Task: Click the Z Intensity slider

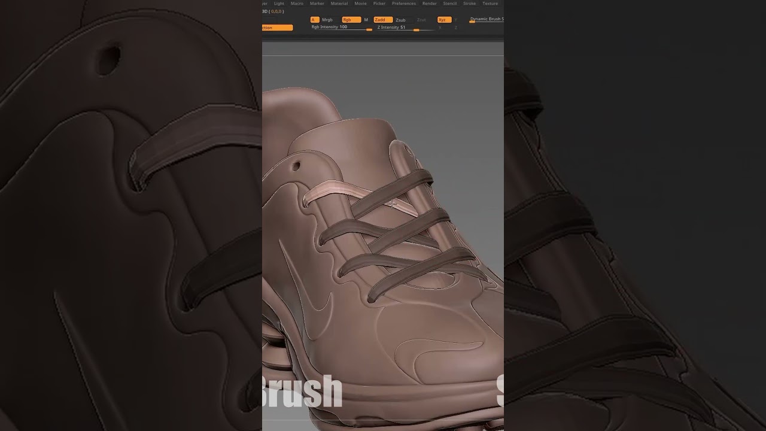Action: click(406, 28)
